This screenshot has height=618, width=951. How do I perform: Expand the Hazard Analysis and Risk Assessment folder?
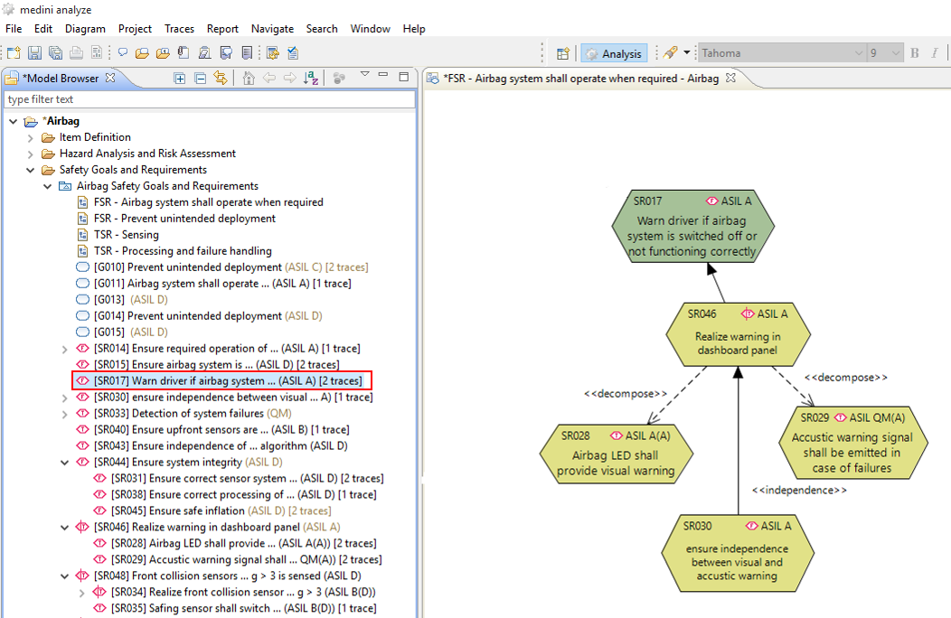click(x=30, y=154)
